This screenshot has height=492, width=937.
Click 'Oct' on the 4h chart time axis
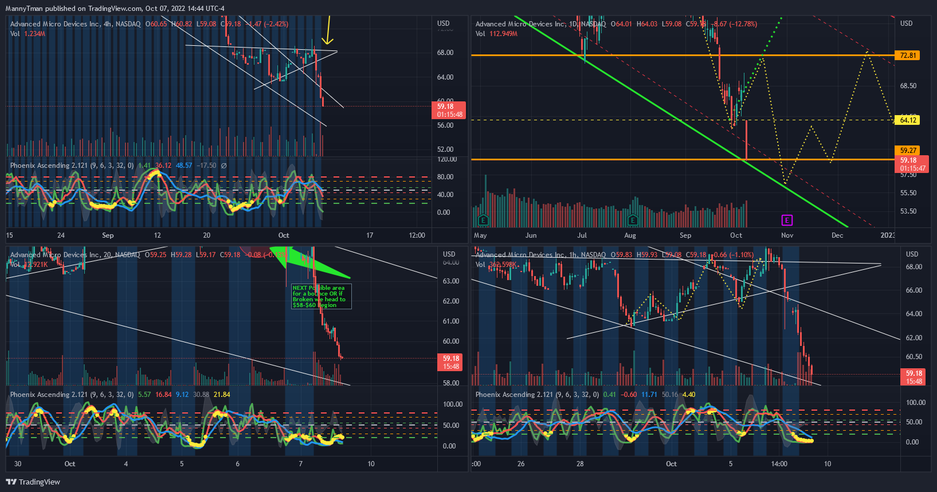tap(284, 235)
